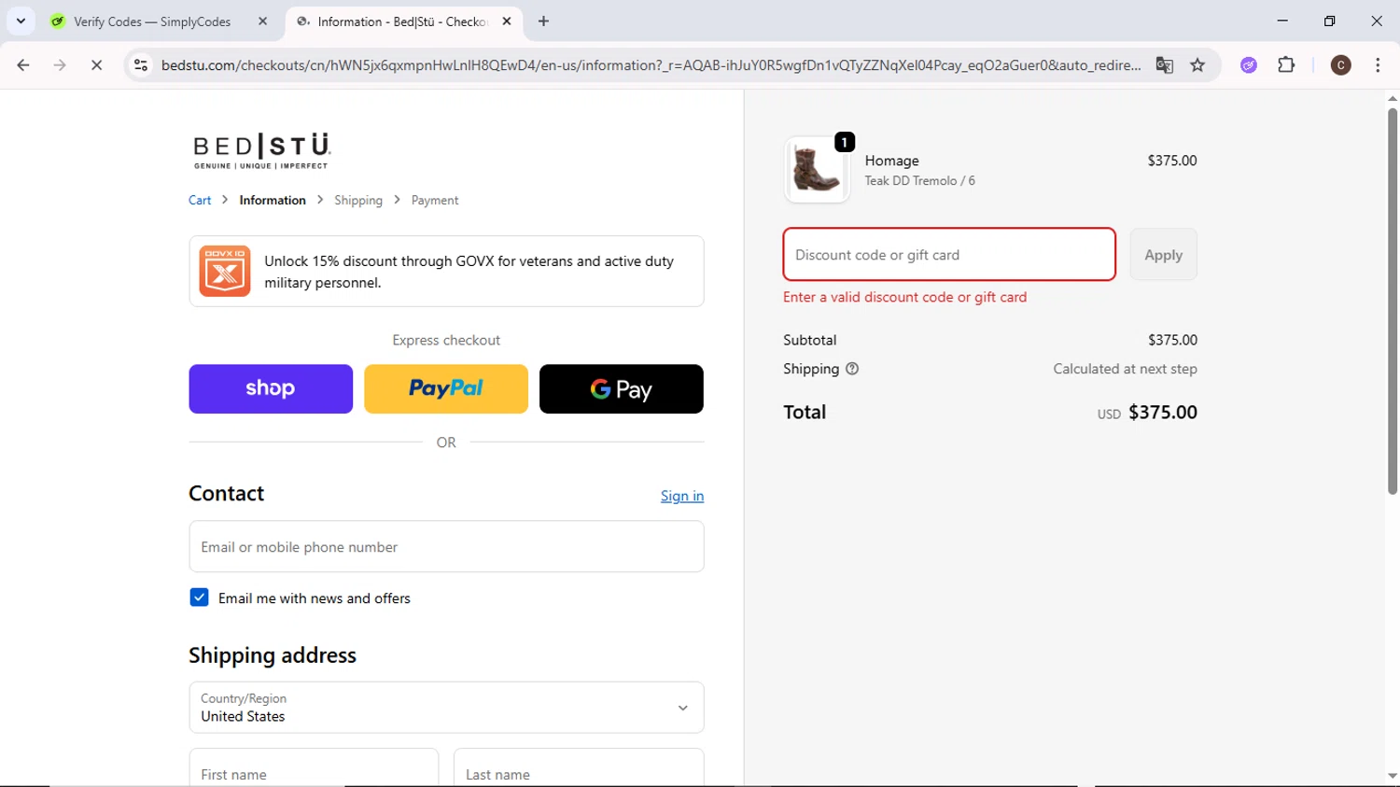Click the 'Enter a valid discount code' error
This screenshot has height=787, width=1400.
(904, 297)
